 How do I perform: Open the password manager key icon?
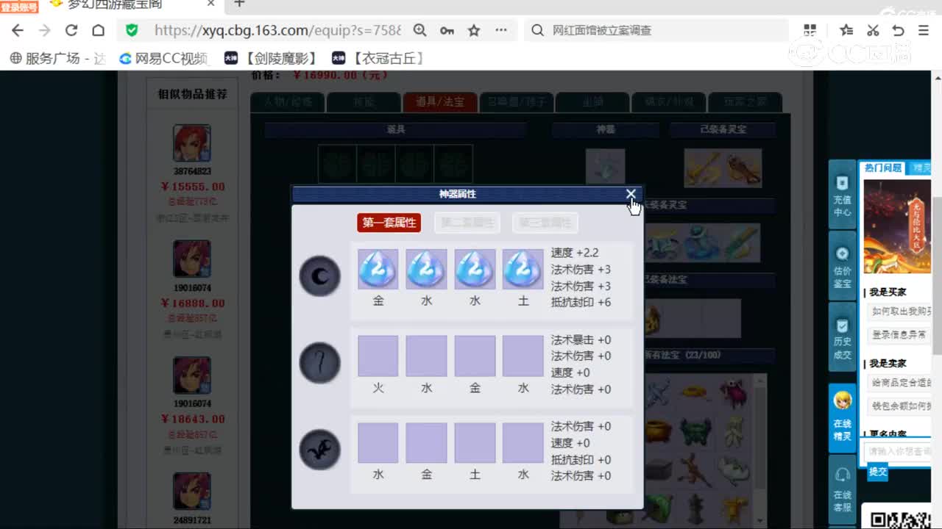447,31
